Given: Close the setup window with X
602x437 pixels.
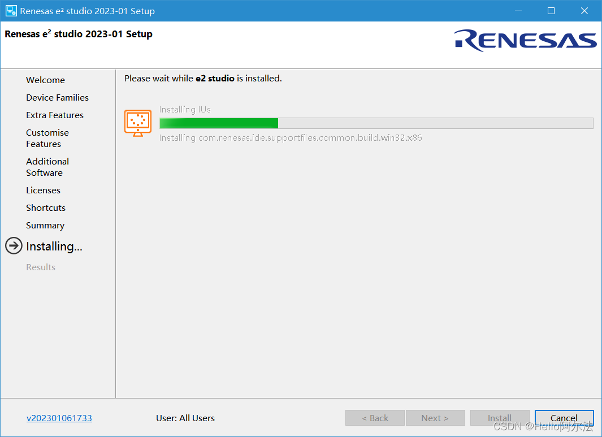Looking at the screenshot, I should click(x=584, y=11).
